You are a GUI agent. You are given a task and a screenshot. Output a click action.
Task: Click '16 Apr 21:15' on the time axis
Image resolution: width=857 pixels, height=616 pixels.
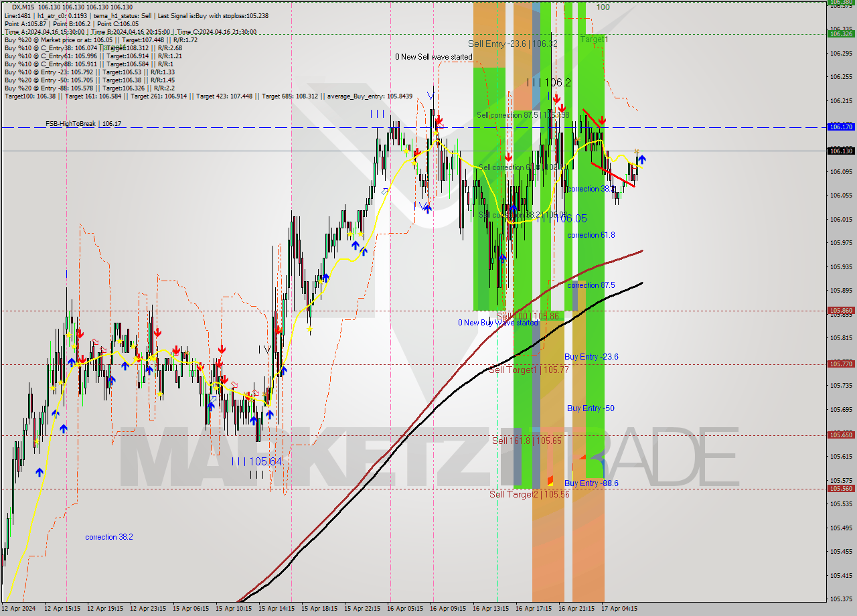coord(576,609)
